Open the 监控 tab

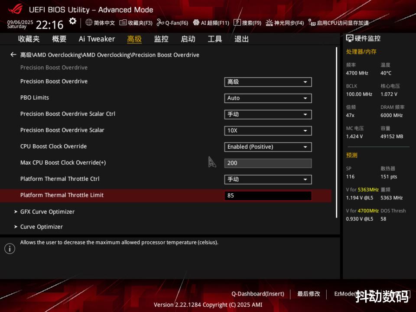161,39
